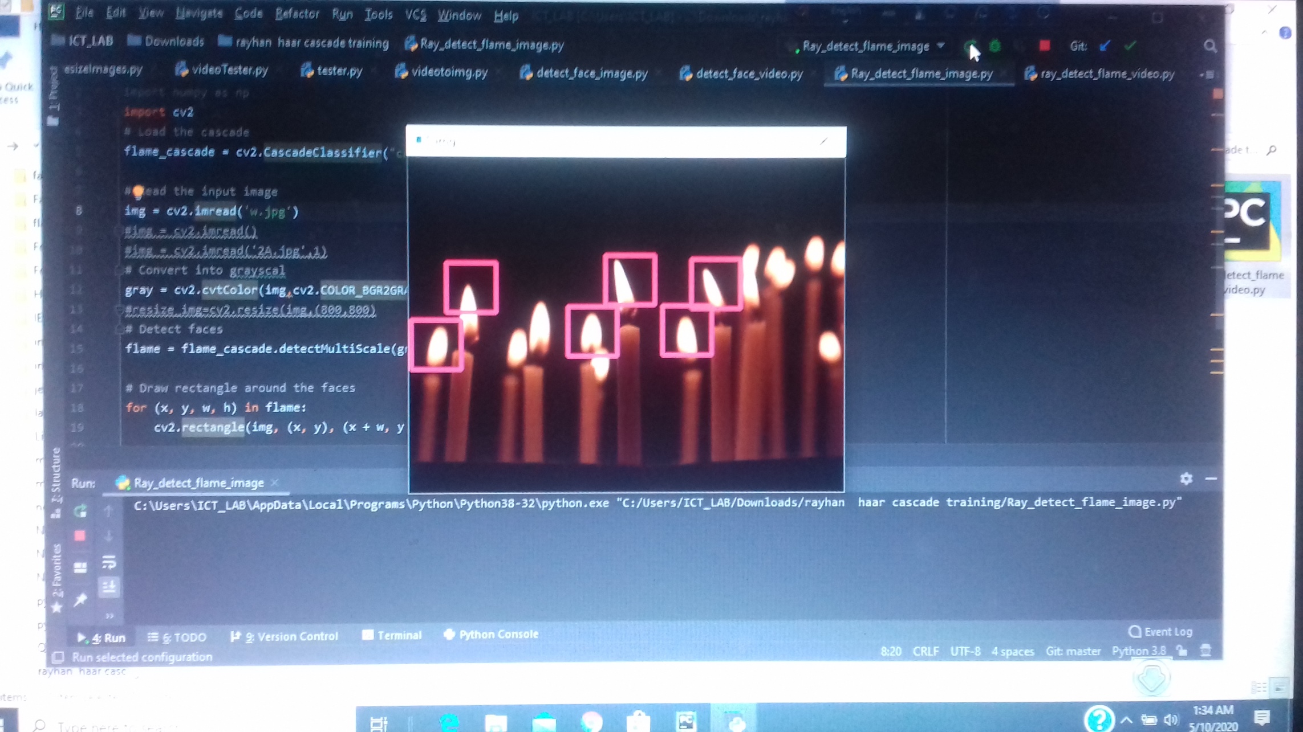The height and width of the screenshot is (732, 1303).
Task: Click the green Debug bug icon
Action: tap(995, 47)
